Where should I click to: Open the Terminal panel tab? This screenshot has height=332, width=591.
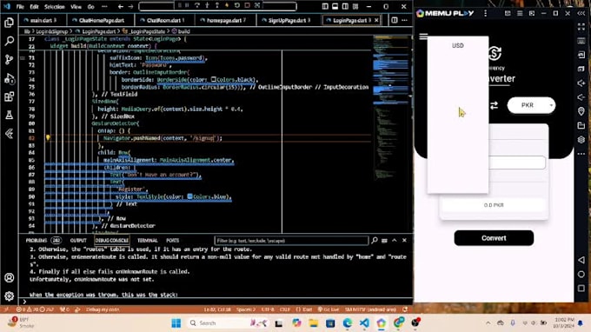coord(148,241)
